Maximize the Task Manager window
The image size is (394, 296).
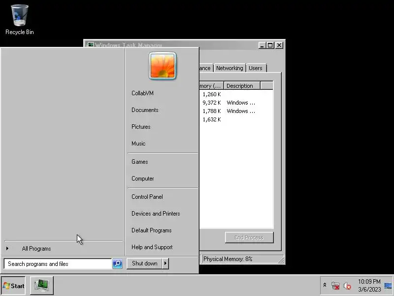[x=270, y=45]
